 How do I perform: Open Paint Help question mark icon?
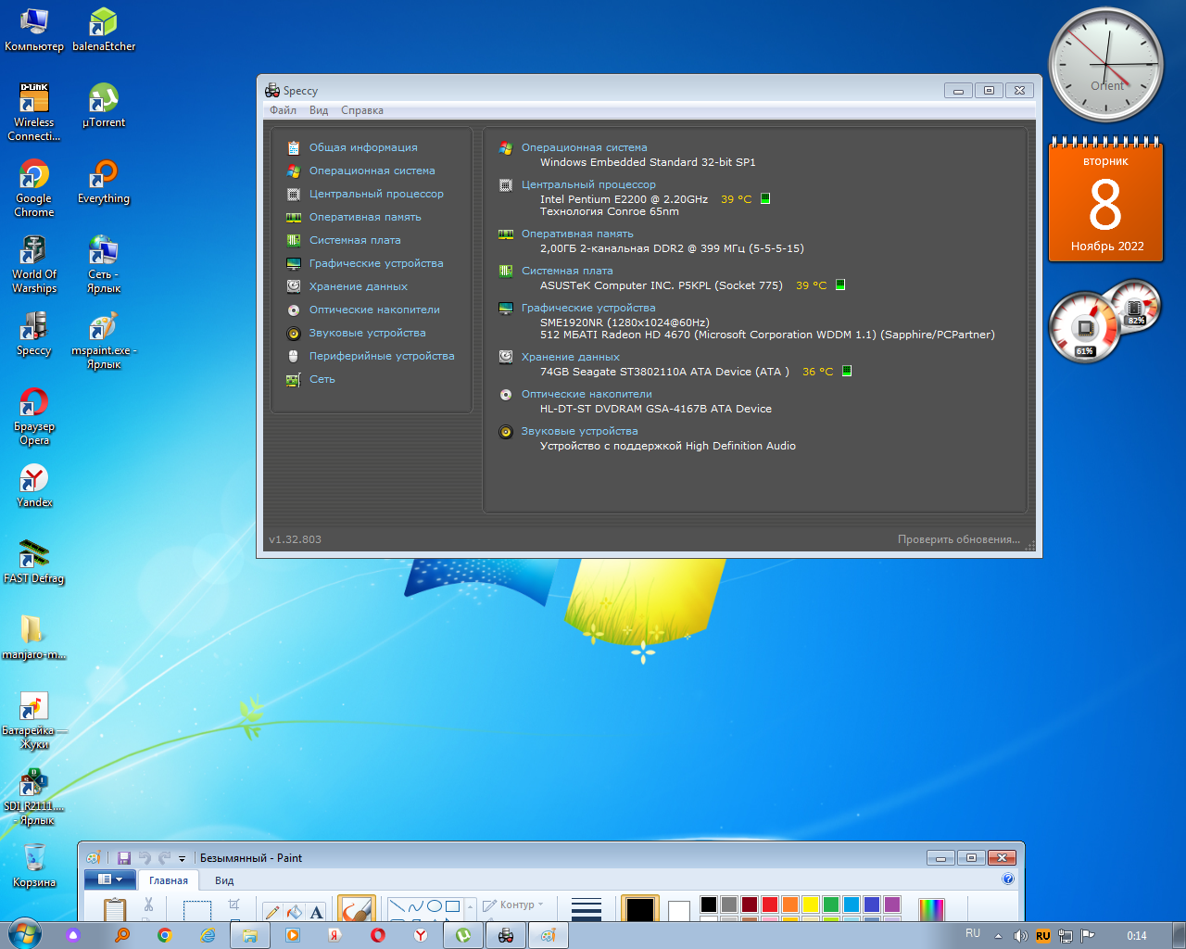[1008, 879]
